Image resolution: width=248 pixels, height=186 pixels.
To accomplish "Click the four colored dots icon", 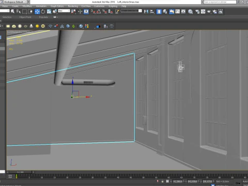I will coord(87,26).
